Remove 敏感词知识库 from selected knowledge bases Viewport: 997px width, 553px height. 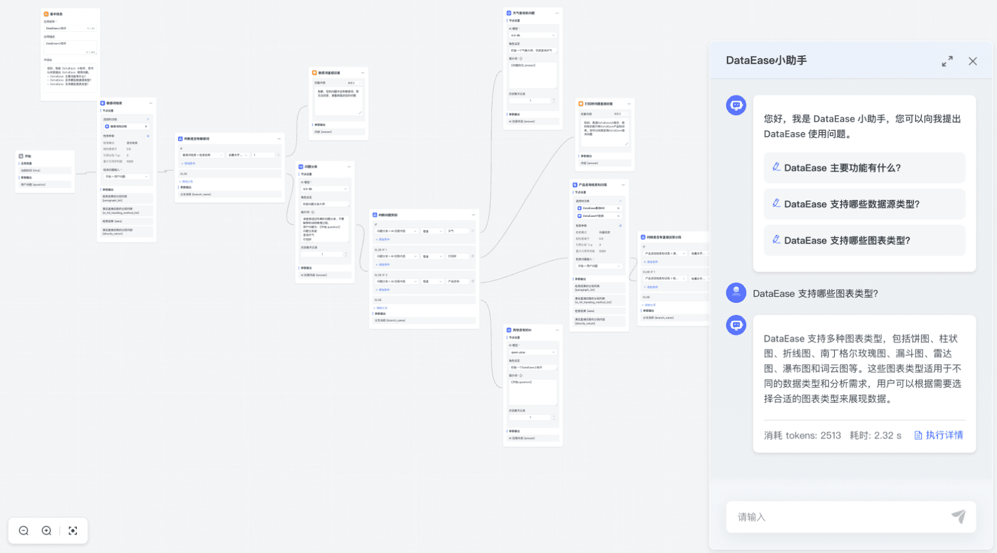[146, 127]
